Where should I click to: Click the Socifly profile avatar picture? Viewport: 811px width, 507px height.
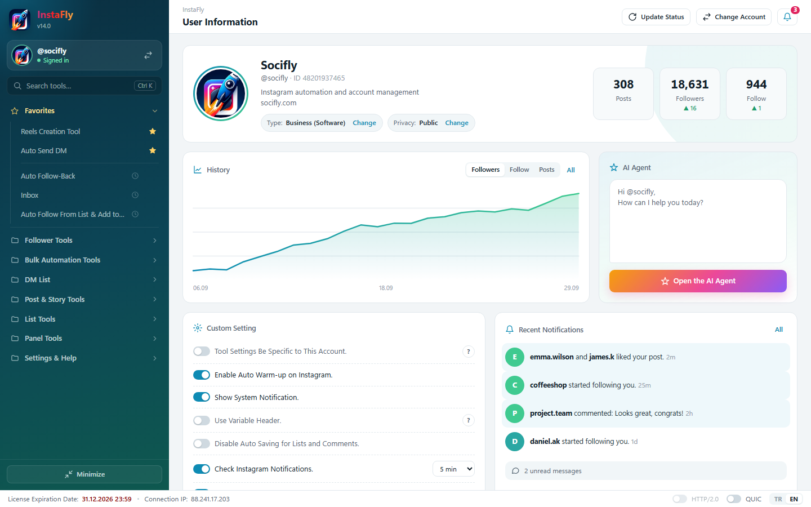pos(221,94)
